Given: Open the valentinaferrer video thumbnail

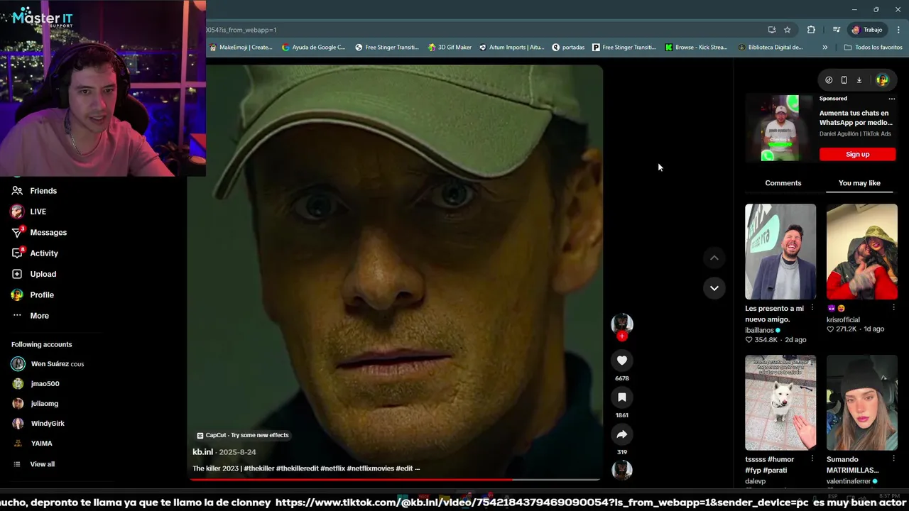Looking at the screenshot, I should [x=862, y=402].
